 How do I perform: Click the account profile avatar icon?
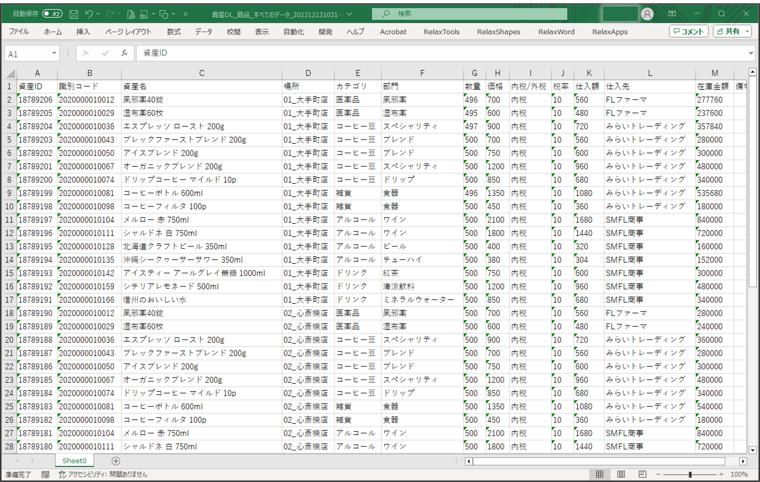[647, 14]
